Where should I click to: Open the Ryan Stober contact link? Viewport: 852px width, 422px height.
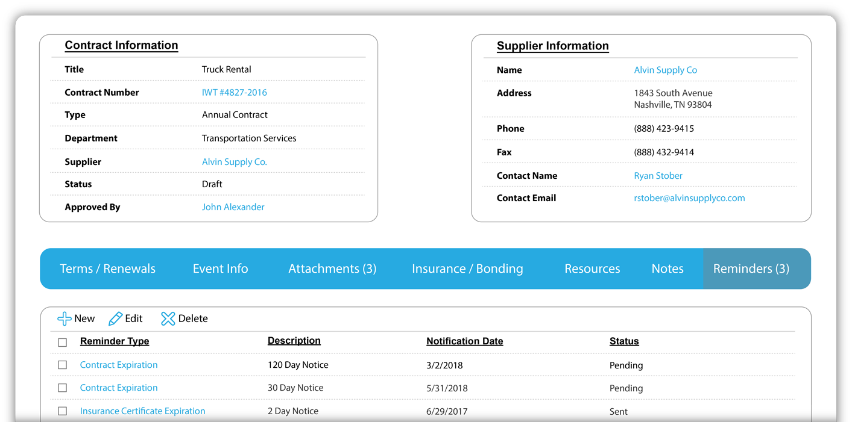click(x=658, y=176)
